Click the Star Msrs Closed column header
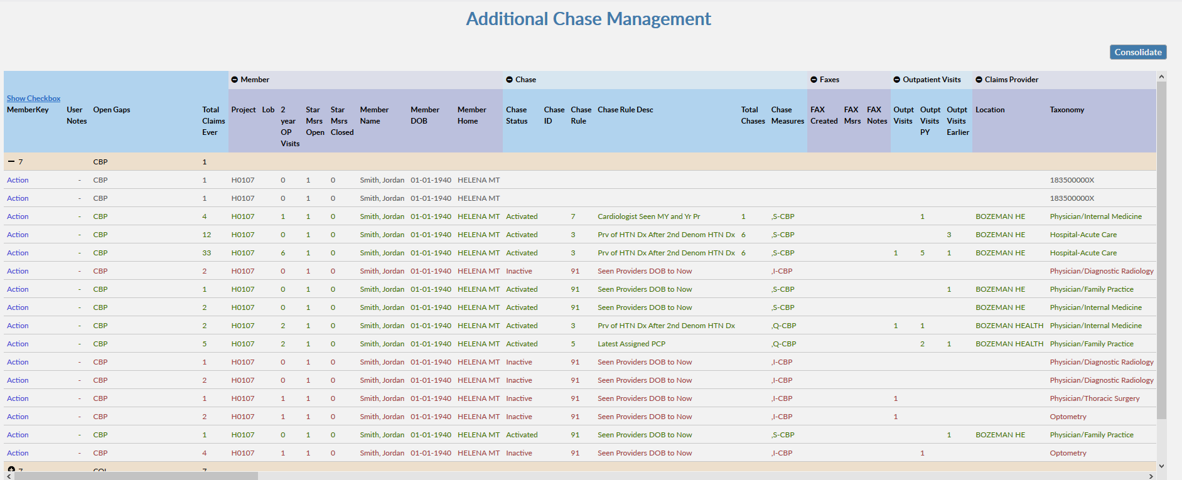The height and width of the screenshot is (480, 1182). [x=342, y=121]
